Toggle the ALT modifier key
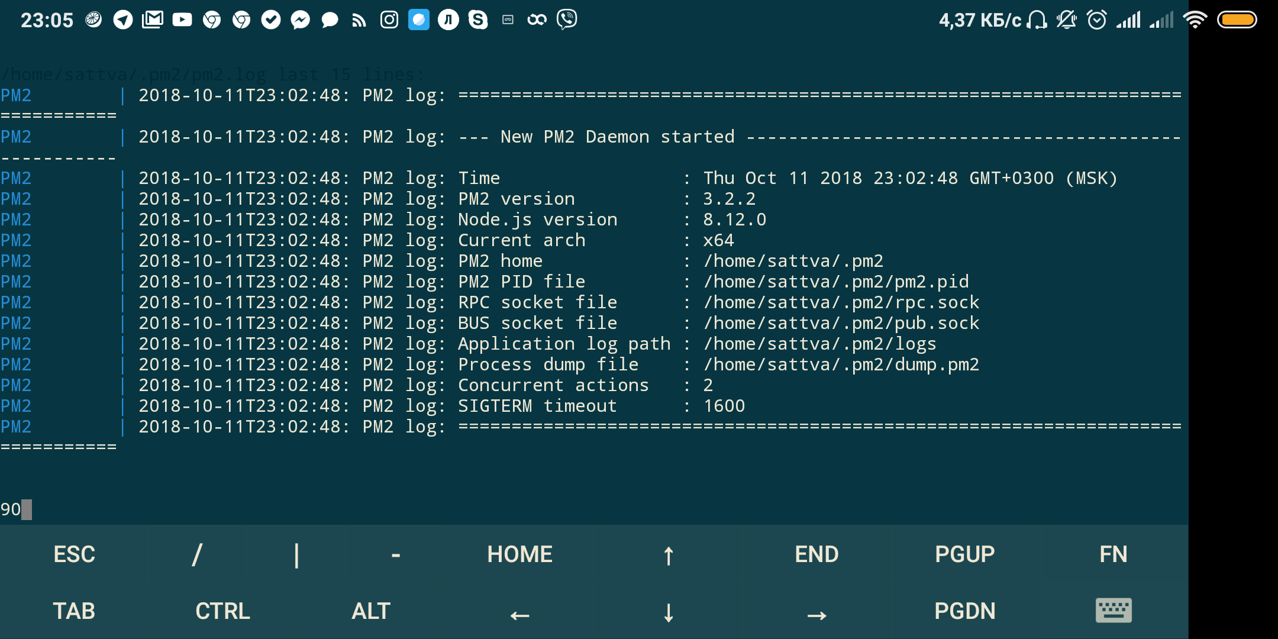The width and height of the screenshot is (1278, 639). point(371,611)
